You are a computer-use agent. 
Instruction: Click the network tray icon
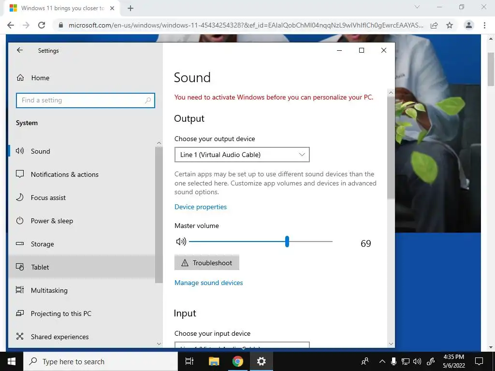tap(406, 361)
